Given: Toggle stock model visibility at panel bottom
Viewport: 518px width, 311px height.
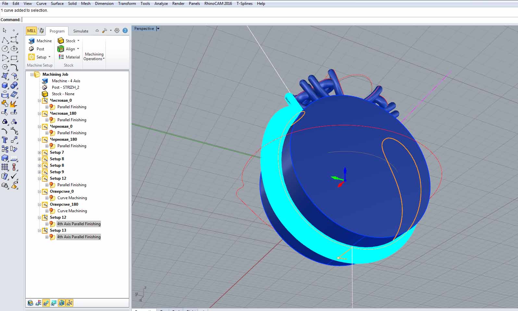Looking at the screenshot, I should 30,303.
